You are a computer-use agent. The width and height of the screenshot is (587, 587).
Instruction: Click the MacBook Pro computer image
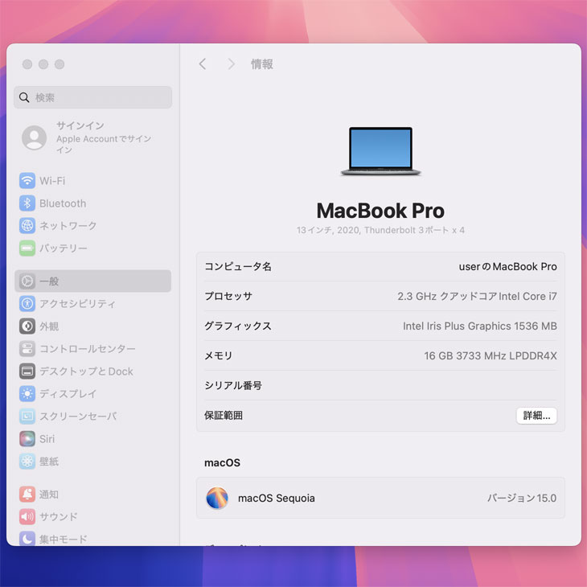[380, 151]
